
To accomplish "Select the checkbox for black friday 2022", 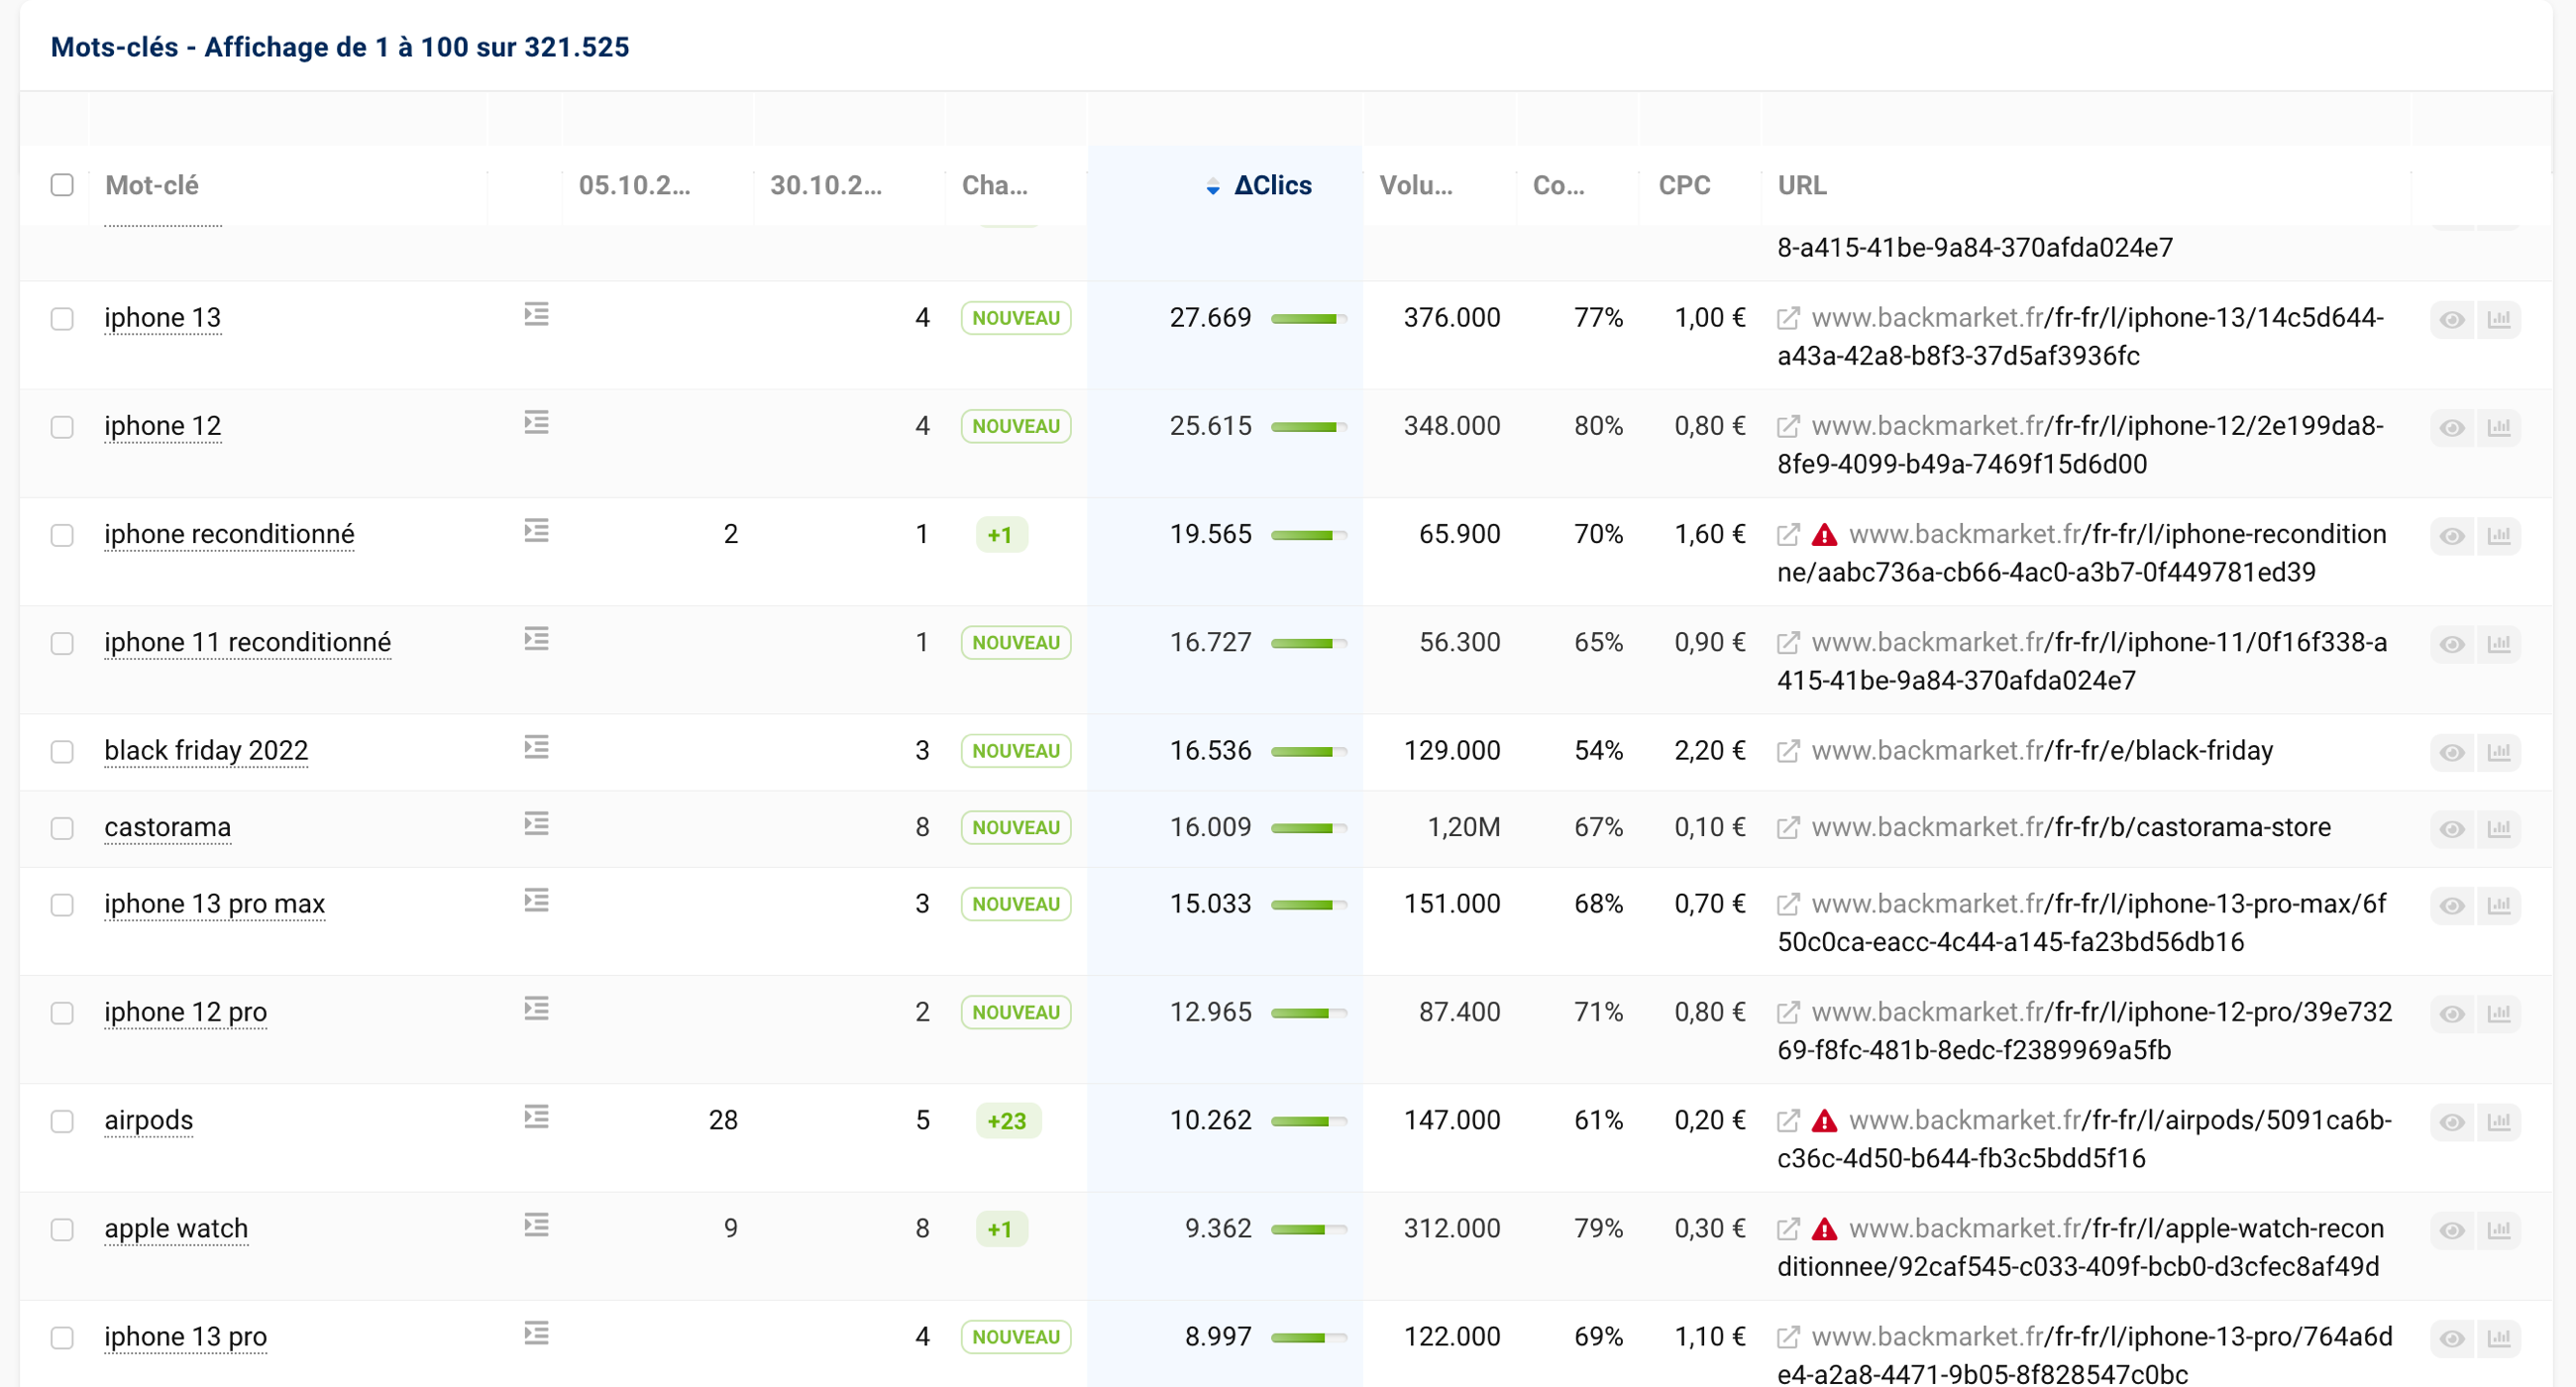I will pyautogui.click(x=59, y=752).
